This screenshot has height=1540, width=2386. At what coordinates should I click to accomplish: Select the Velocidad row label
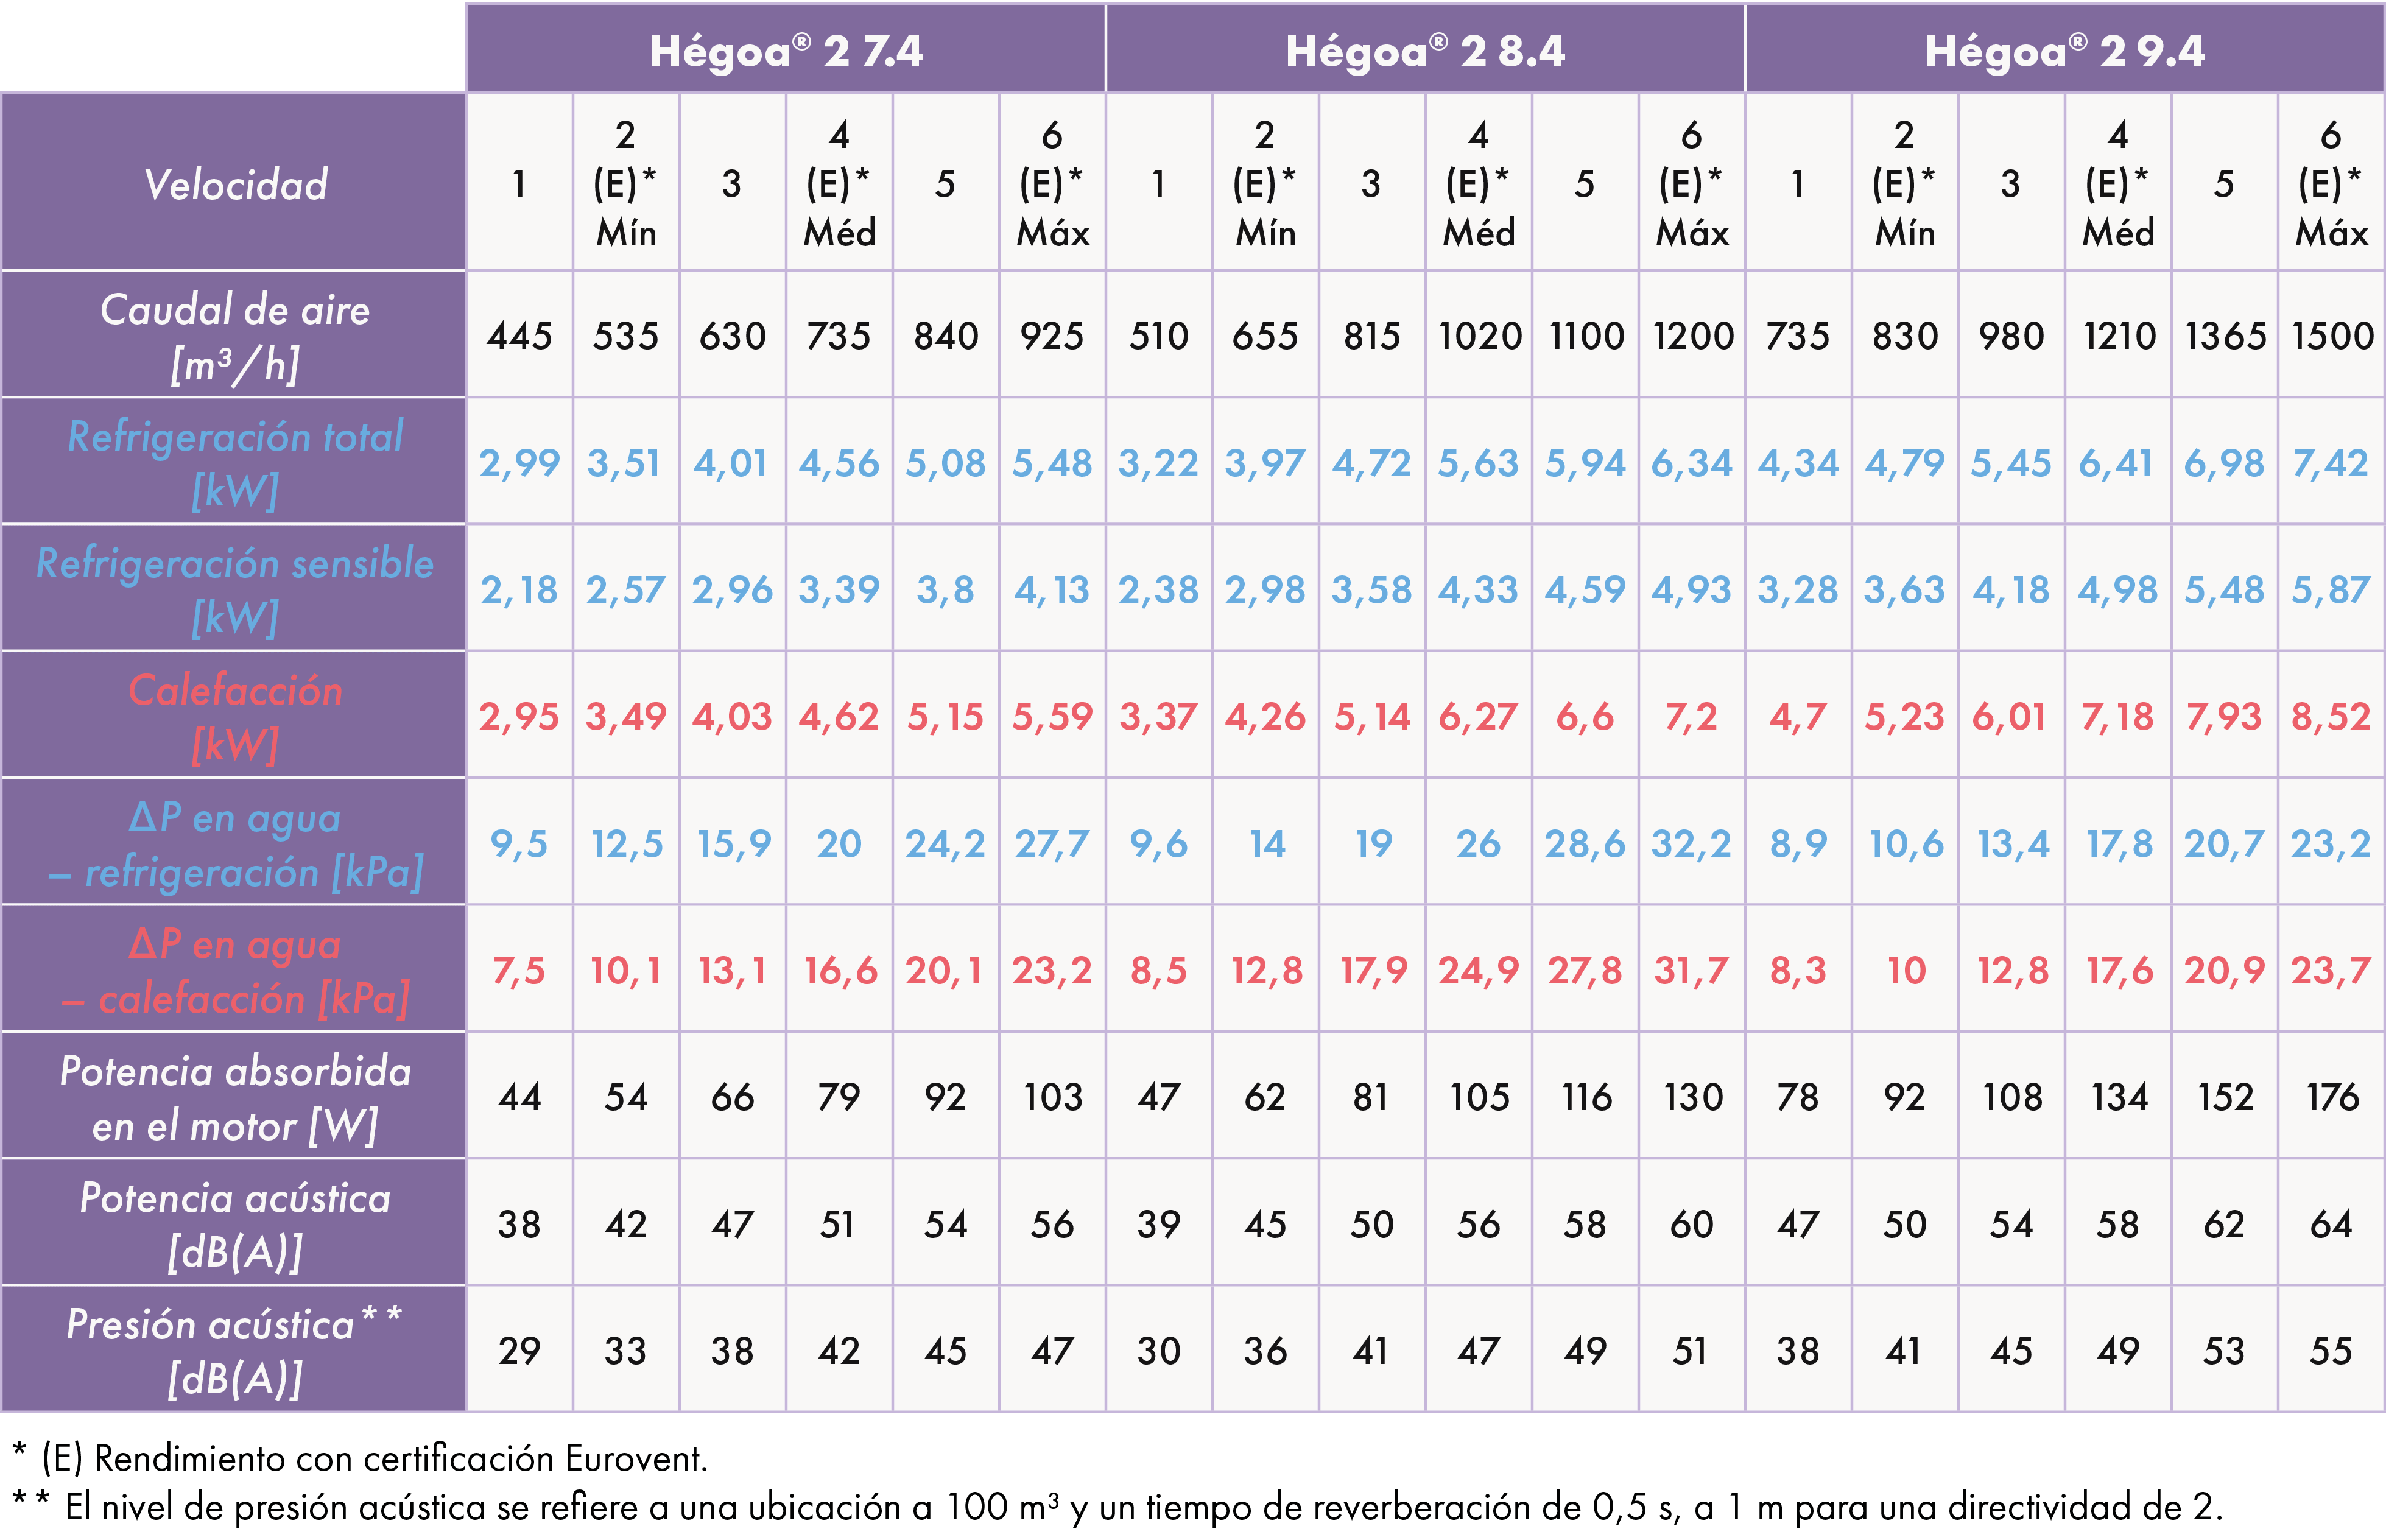235,184
